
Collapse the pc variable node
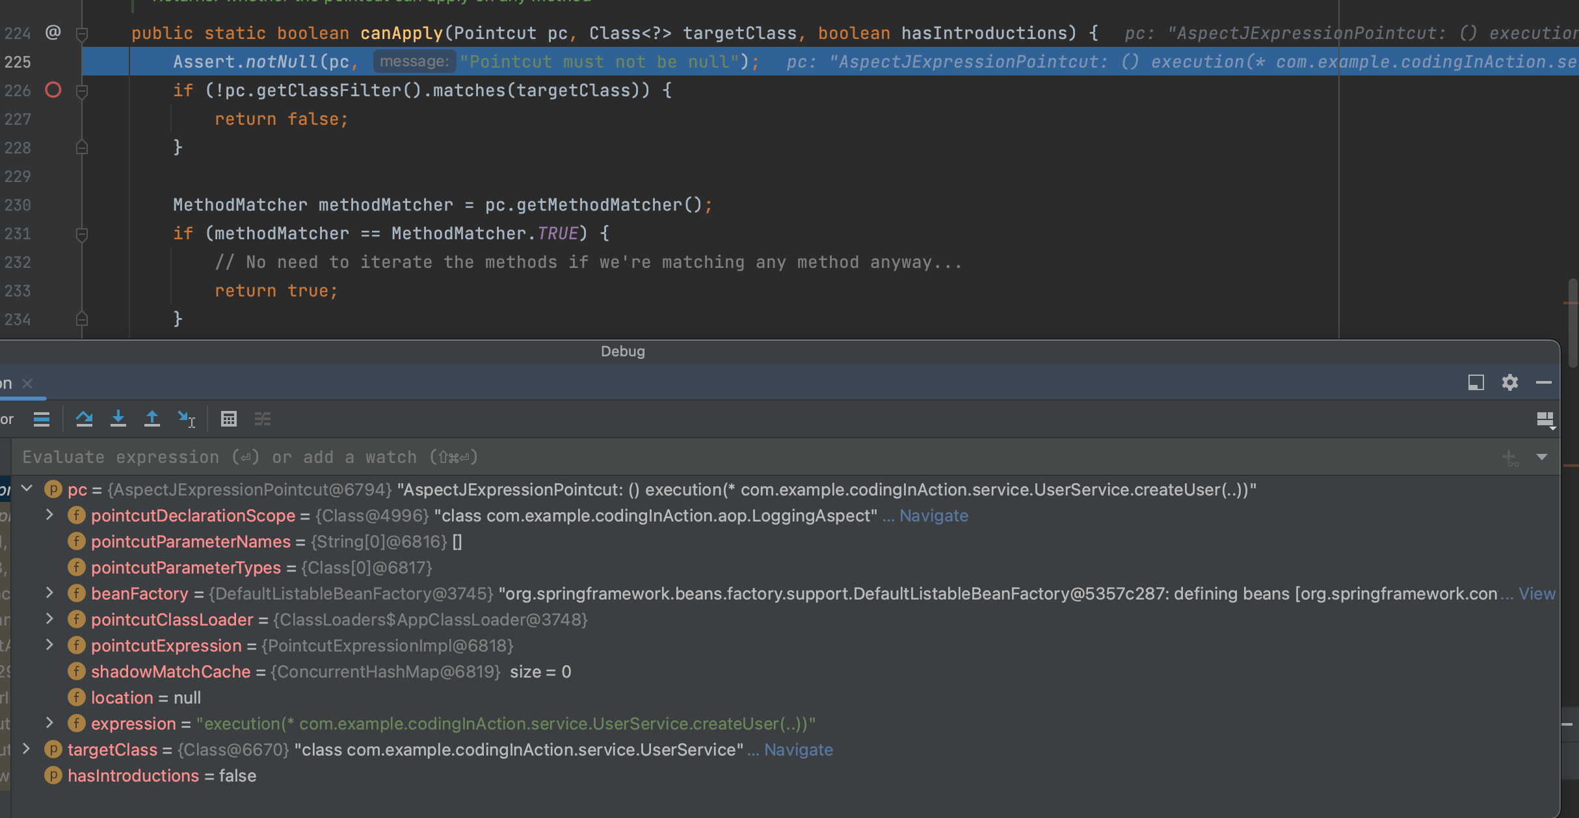(27, 488)
